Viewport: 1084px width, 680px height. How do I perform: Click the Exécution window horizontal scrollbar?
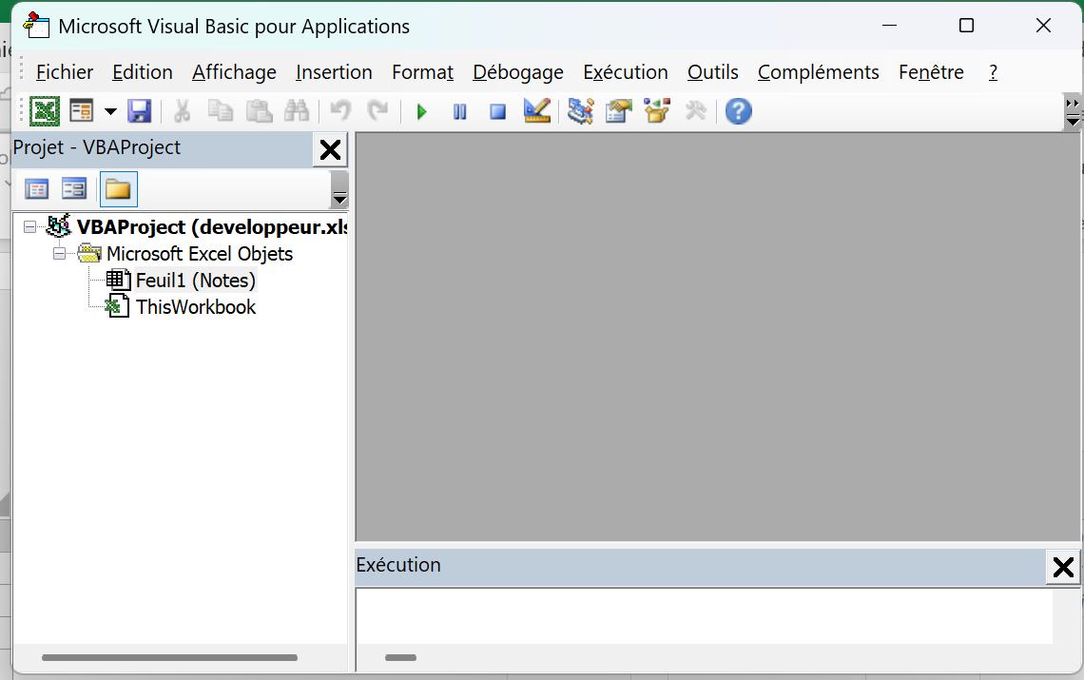point(400,658)
